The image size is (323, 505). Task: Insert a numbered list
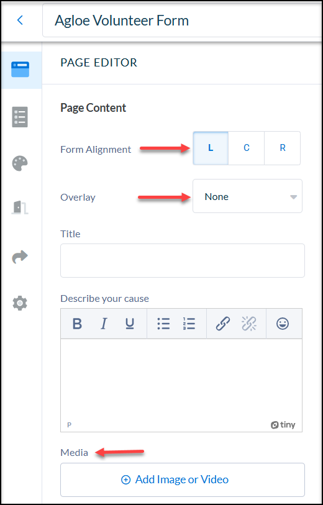pyautogui.click(x=189, y=324)
